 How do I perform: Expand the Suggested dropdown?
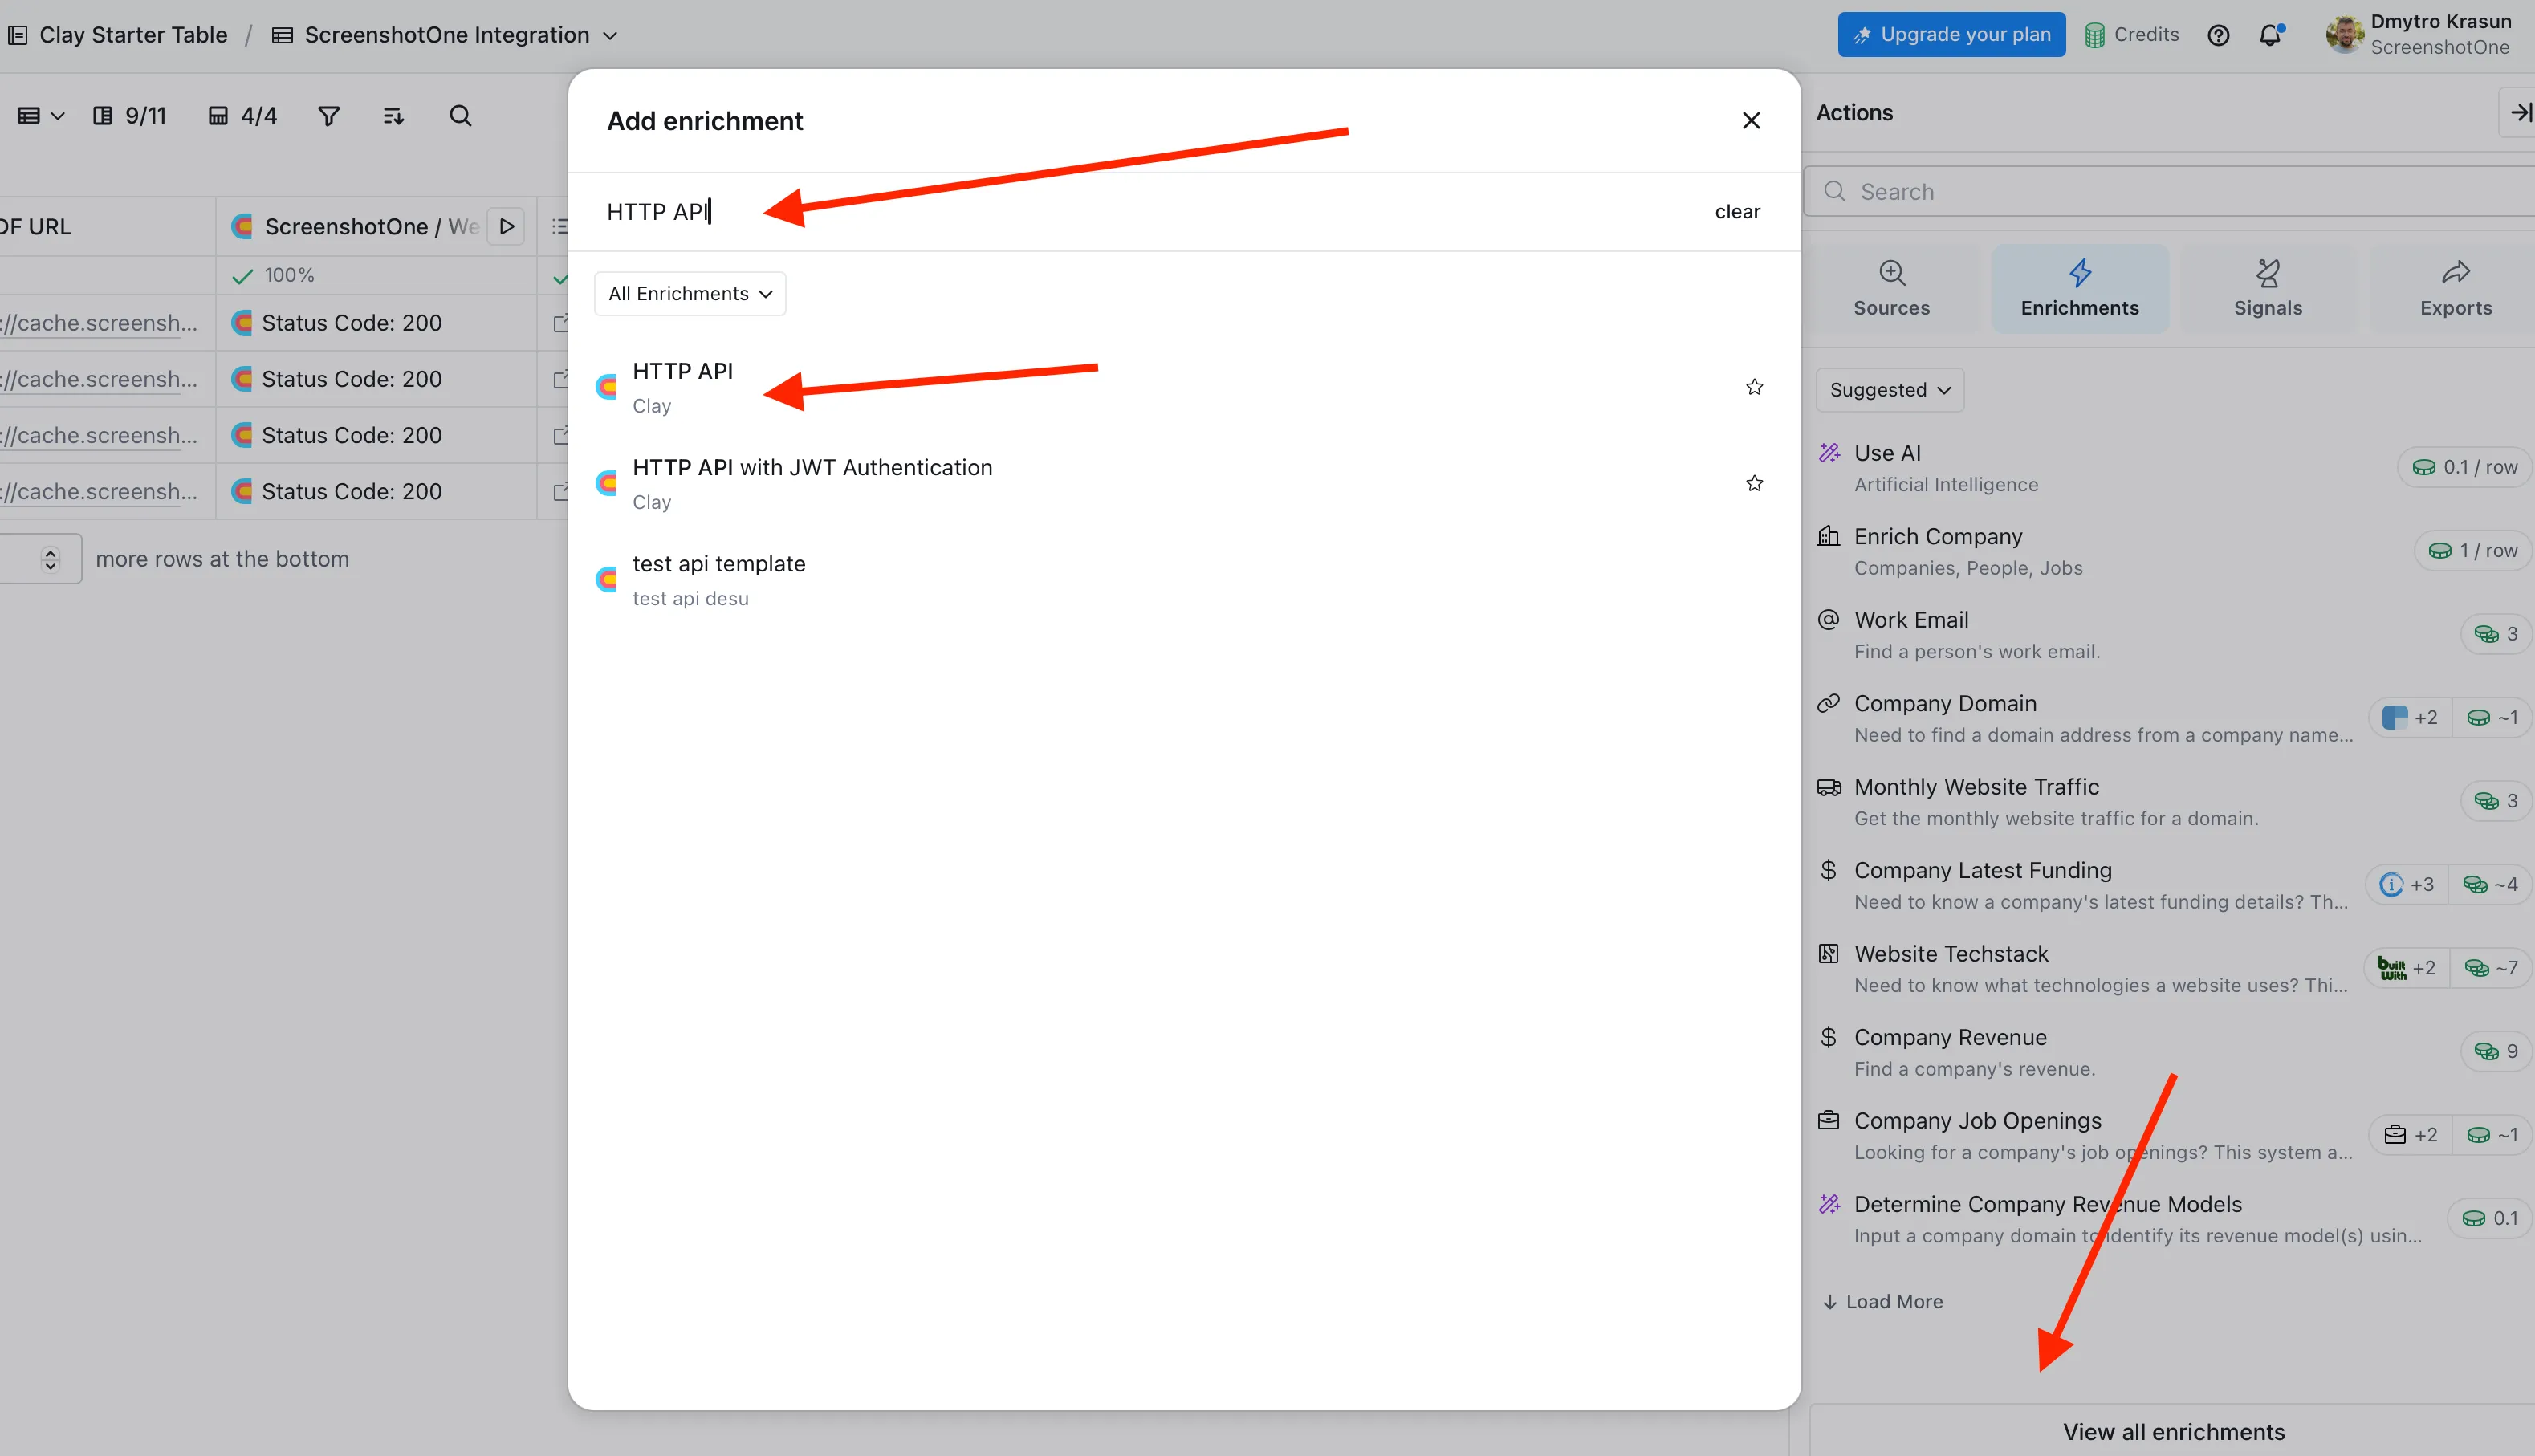(x=1888, y=390)
